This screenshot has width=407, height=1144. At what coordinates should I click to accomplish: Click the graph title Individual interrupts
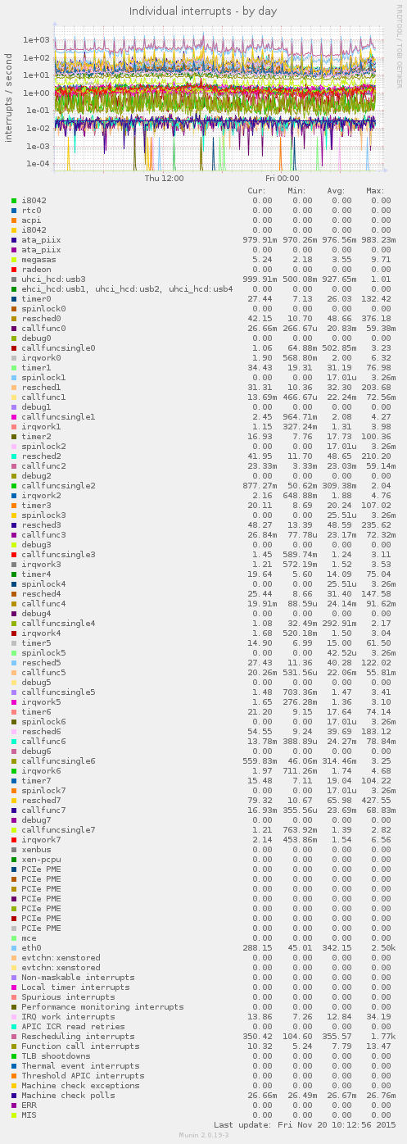pos(203,11)
